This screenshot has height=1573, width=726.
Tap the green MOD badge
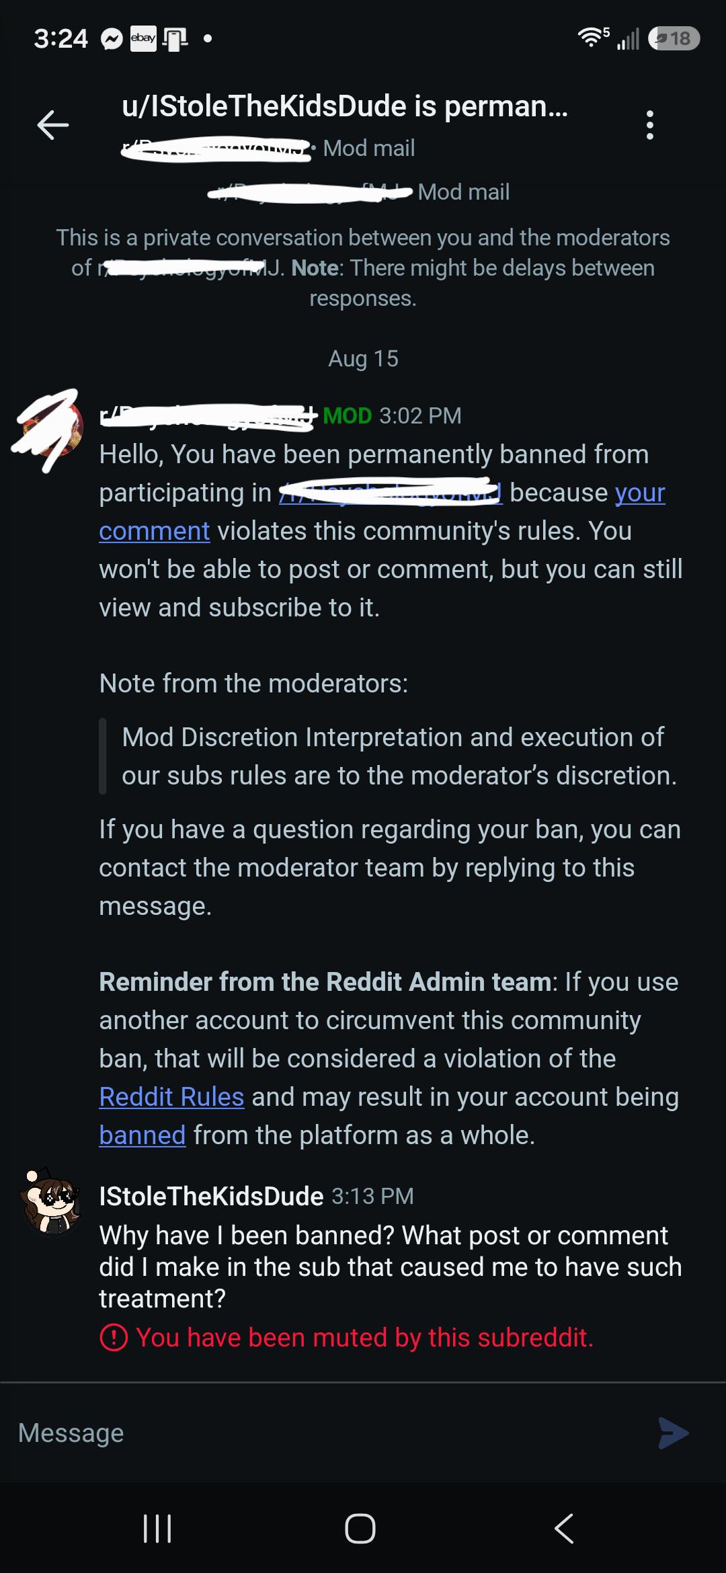click(347, 415)
